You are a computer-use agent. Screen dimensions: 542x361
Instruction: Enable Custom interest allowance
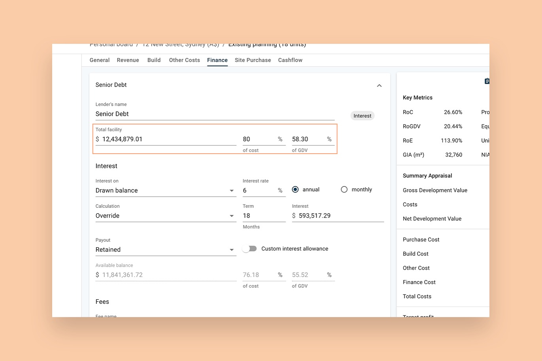(x=249, y=248)
